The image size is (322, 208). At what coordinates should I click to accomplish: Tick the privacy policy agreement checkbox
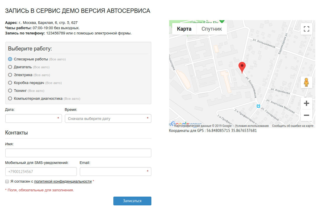[x=7, y=181]
